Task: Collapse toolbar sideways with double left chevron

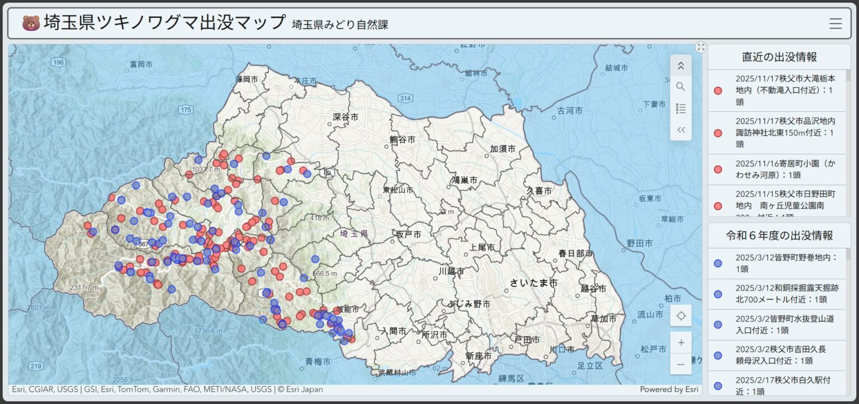Action: [x=681, y=130]
